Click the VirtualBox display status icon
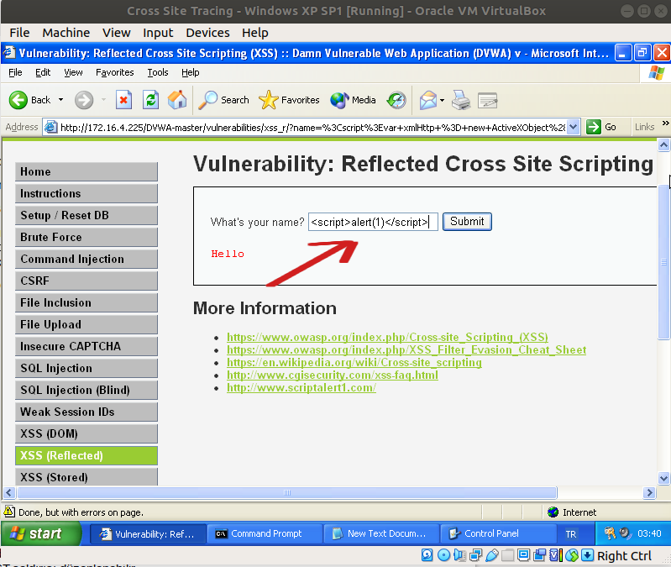This screenshot has height=567, width=671. 523,555
